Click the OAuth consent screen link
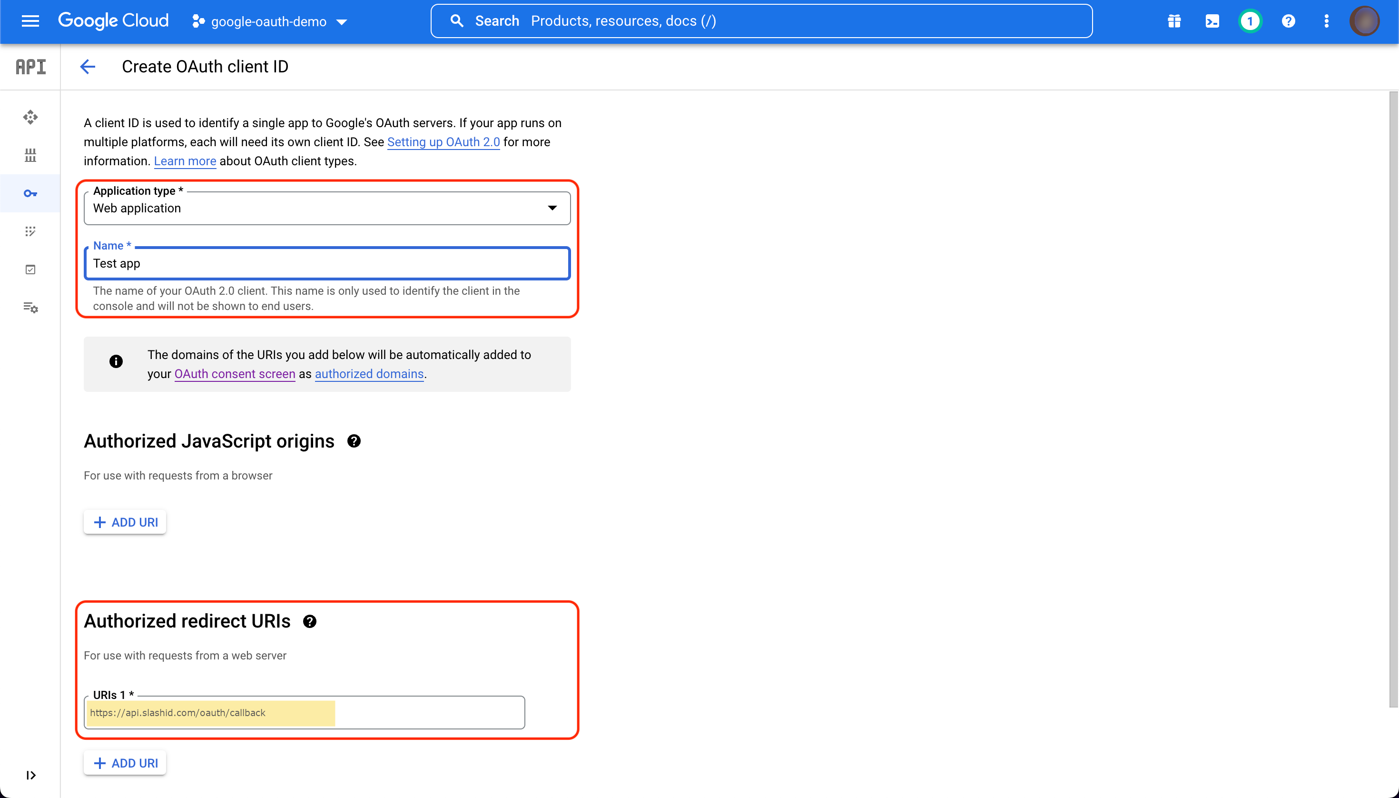Screen dimensions: 1399x798 coord(235,374)
